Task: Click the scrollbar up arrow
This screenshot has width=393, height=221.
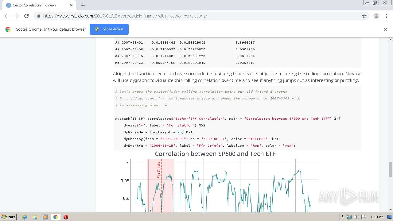Action: coord(391,40)
